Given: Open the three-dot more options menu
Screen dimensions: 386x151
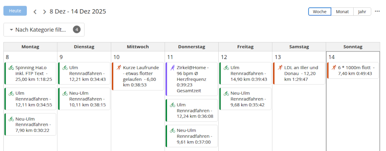Looking at the screenshot, I should pyautogui.click(x=377, y=11).
